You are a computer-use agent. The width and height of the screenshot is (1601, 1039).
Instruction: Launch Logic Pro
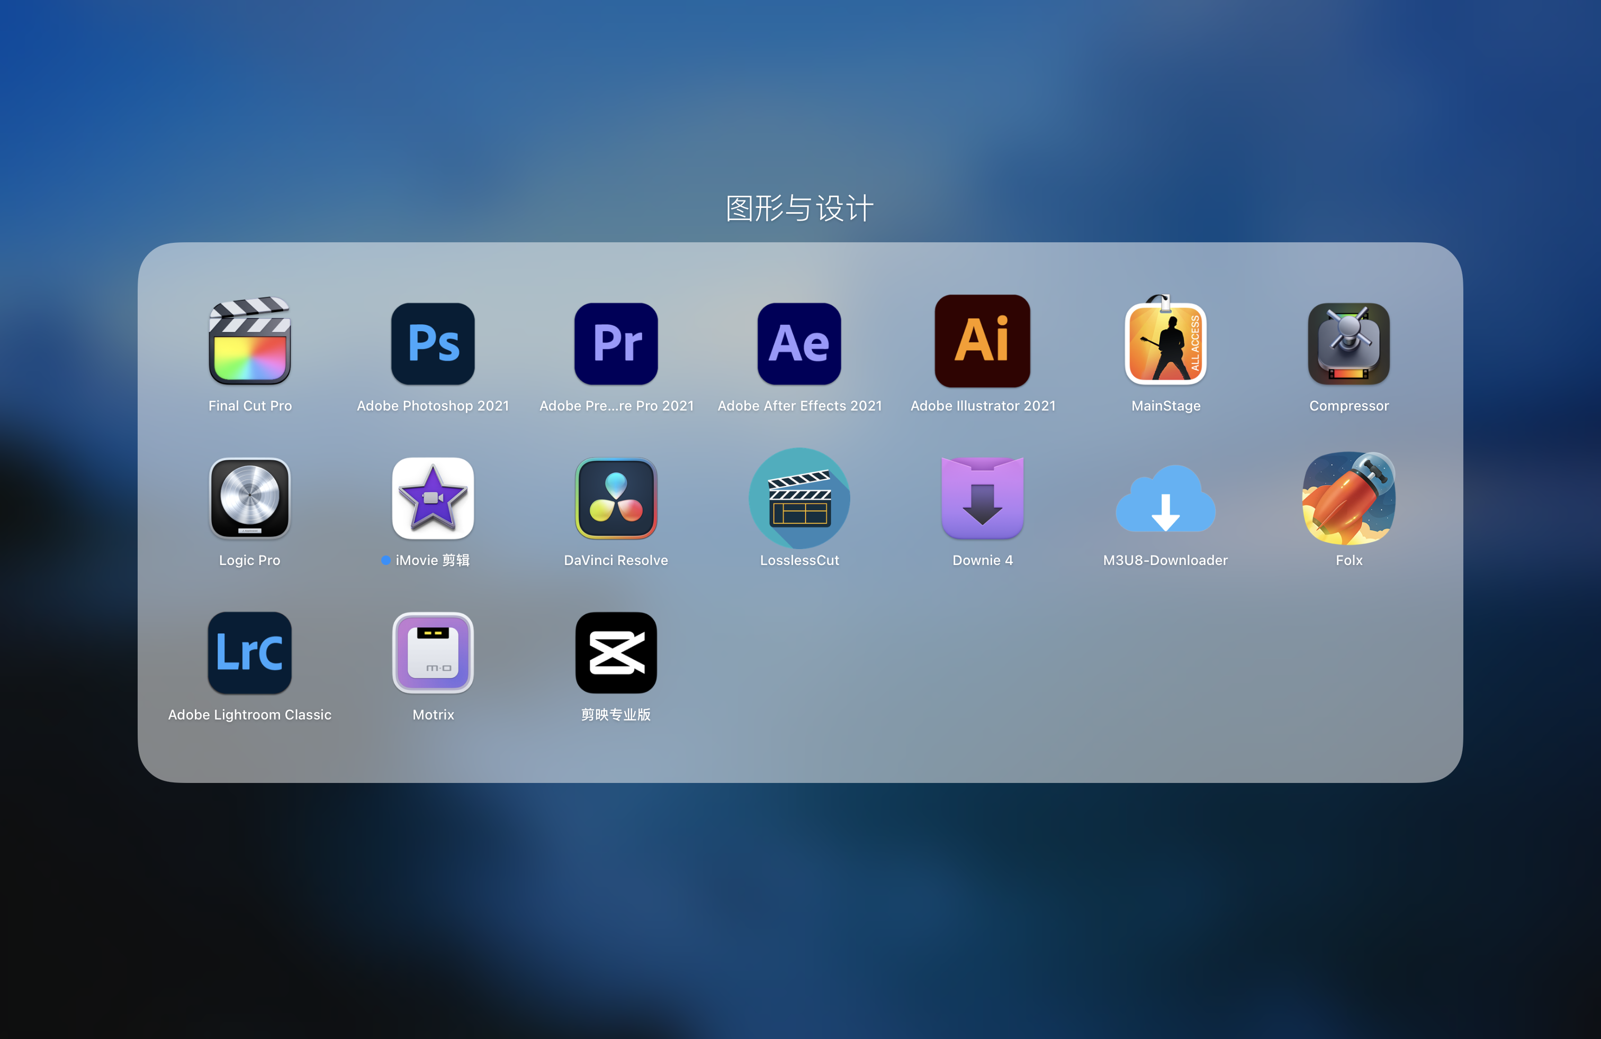pos(249,498)
